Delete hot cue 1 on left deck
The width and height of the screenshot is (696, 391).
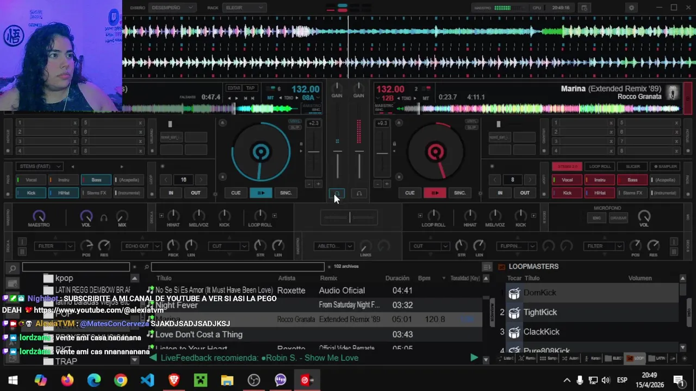click(75, 123)
